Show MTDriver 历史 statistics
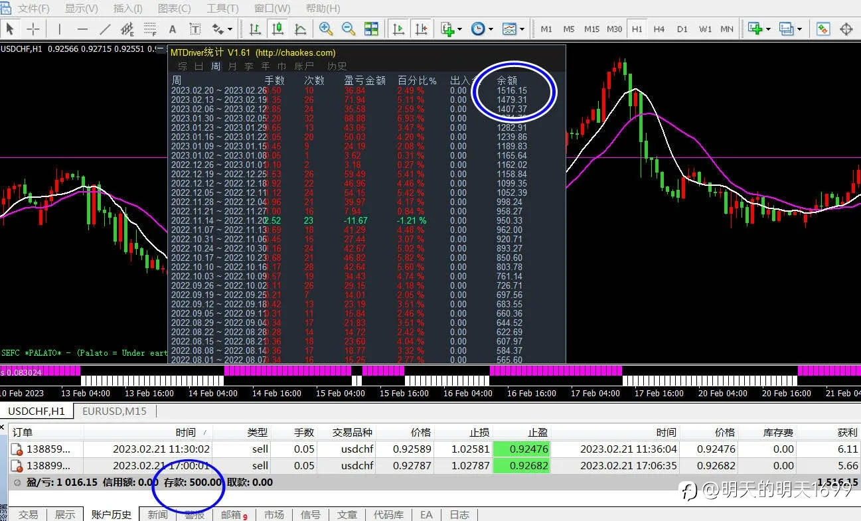 337,66
